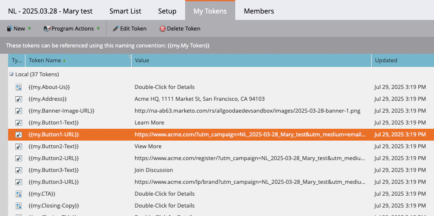
Task: Click the text icon for my.Button3-Text
Action: (19, 170)
